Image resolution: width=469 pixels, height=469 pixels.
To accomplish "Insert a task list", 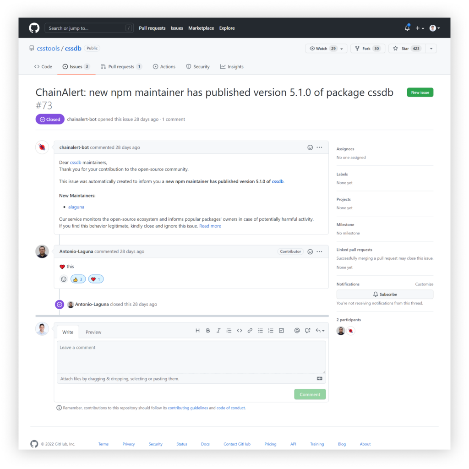I will pyautogui.click(x=281, y=331).
